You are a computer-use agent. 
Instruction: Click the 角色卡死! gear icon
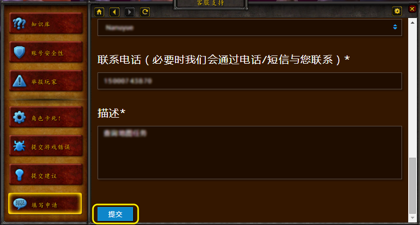click(x=20, y=118)
